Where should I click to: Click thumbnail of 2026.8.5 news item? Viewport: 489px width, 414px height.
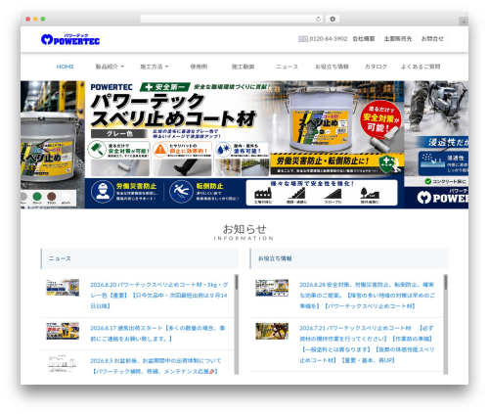pyautogui.click(x=63, y=364)
